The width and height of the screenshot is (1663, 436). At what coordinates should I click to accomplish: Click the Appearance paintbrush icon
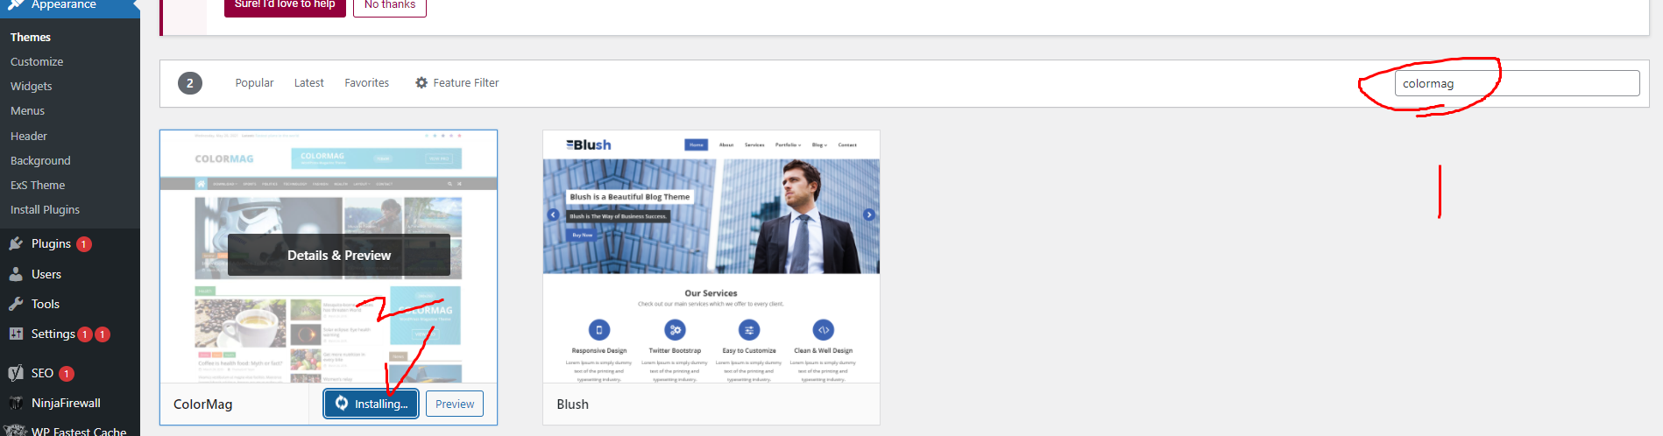click(x=16, y=4)
